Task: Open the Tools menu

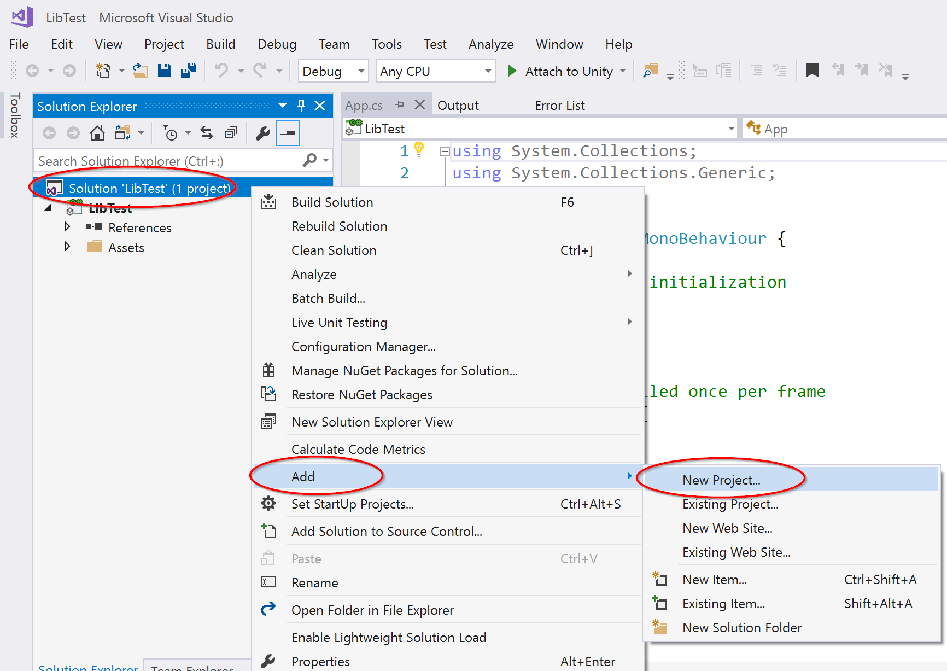Action: click(387, 44)
